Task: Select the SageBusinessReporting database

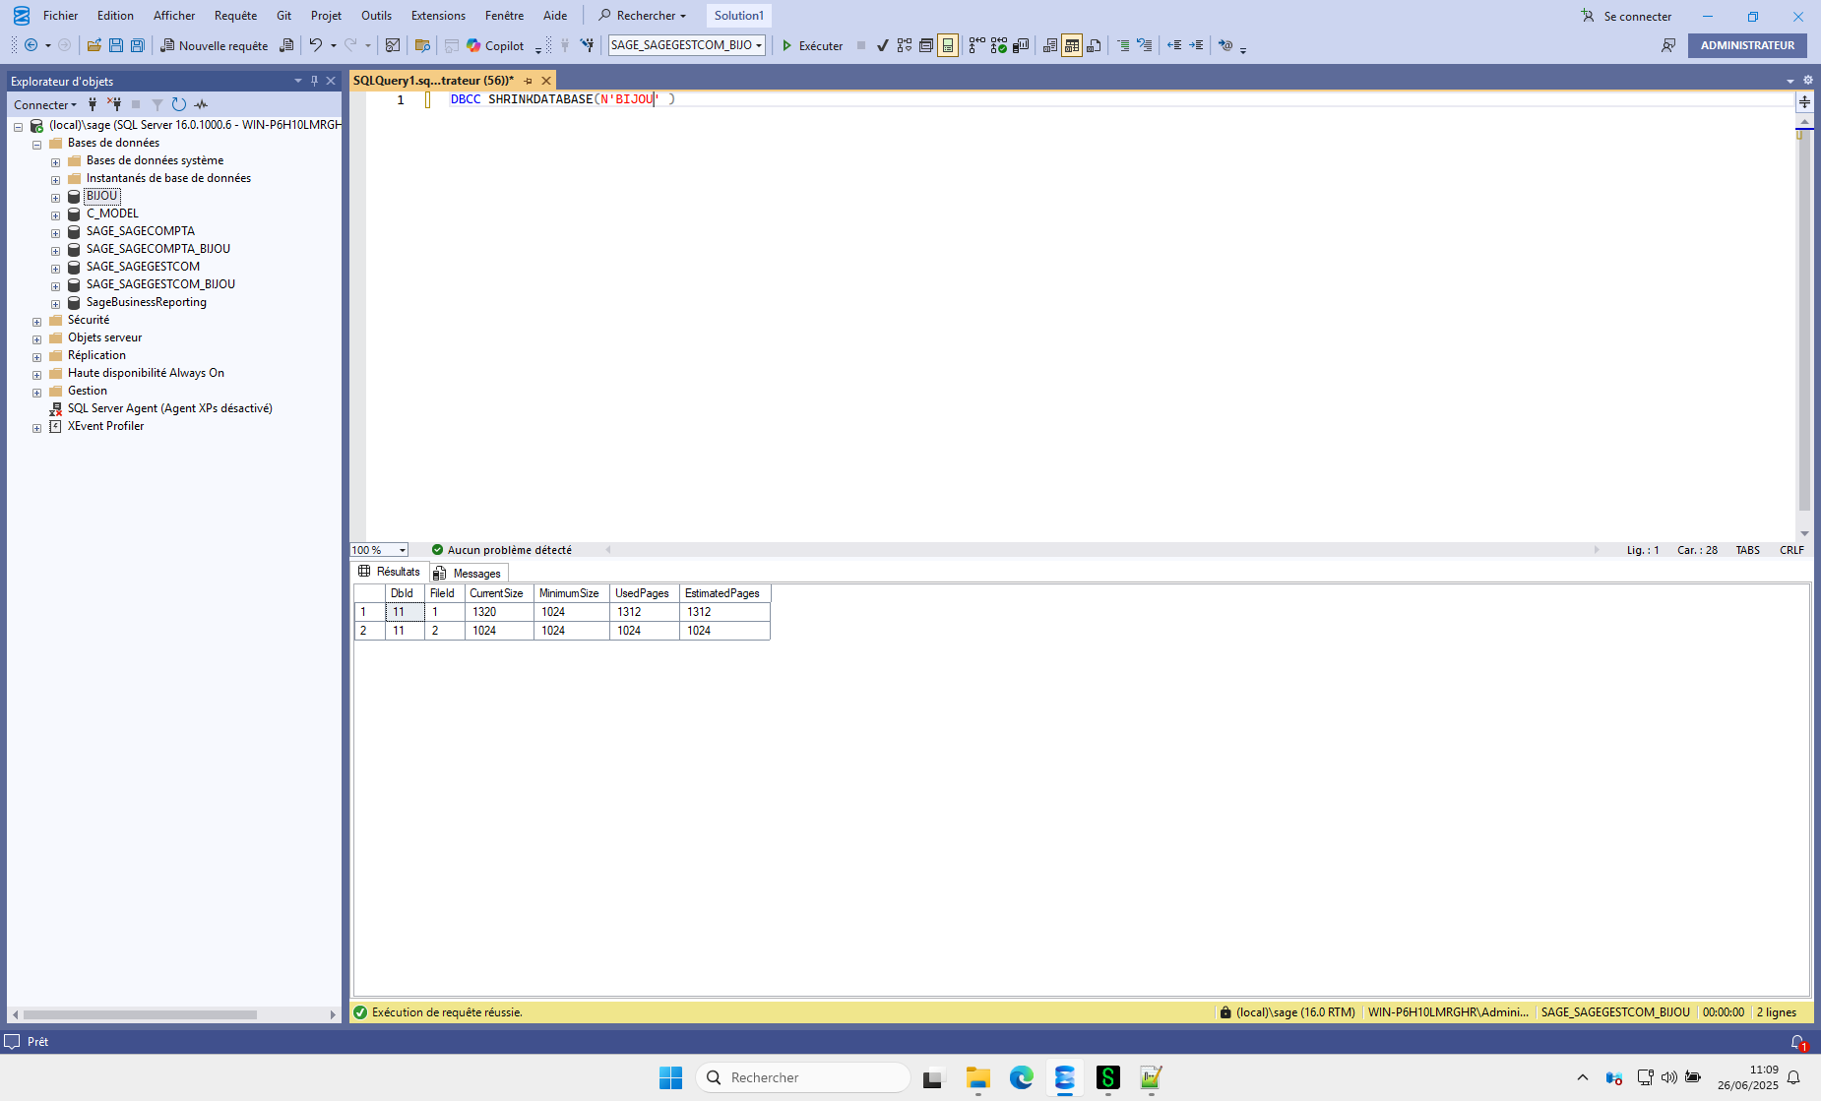Action: [146, 302]
